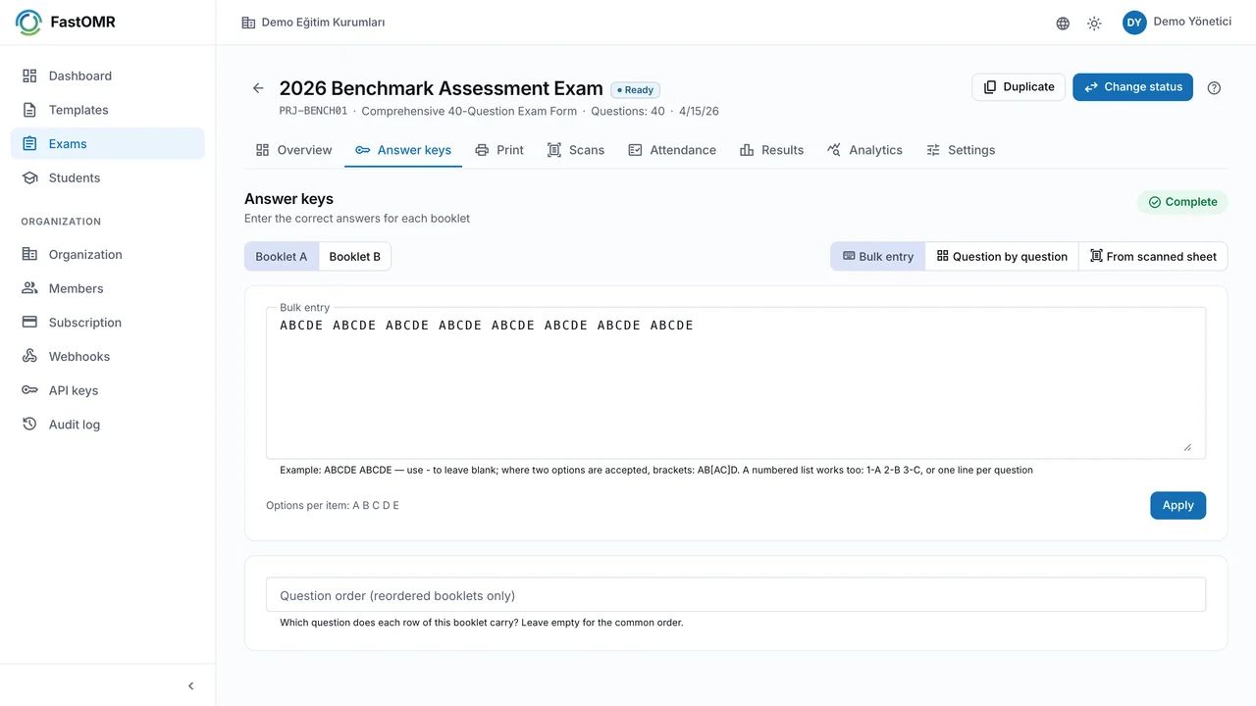Go to the Organization page
The height and width of the screenshot is (706, 1256).
pyautogui.click(x=108, y=254)
